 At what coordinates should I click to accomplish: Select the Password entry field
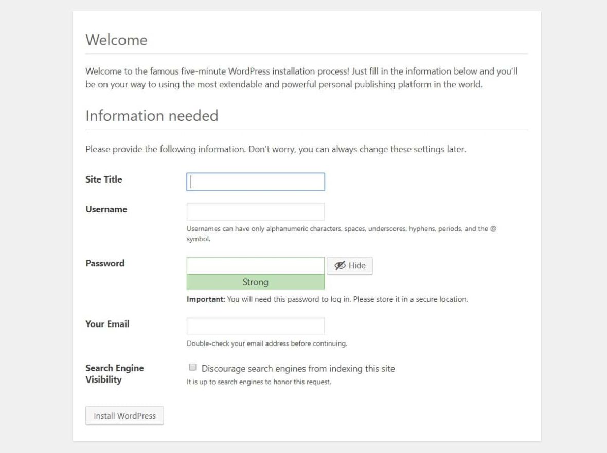pos(256,266)
